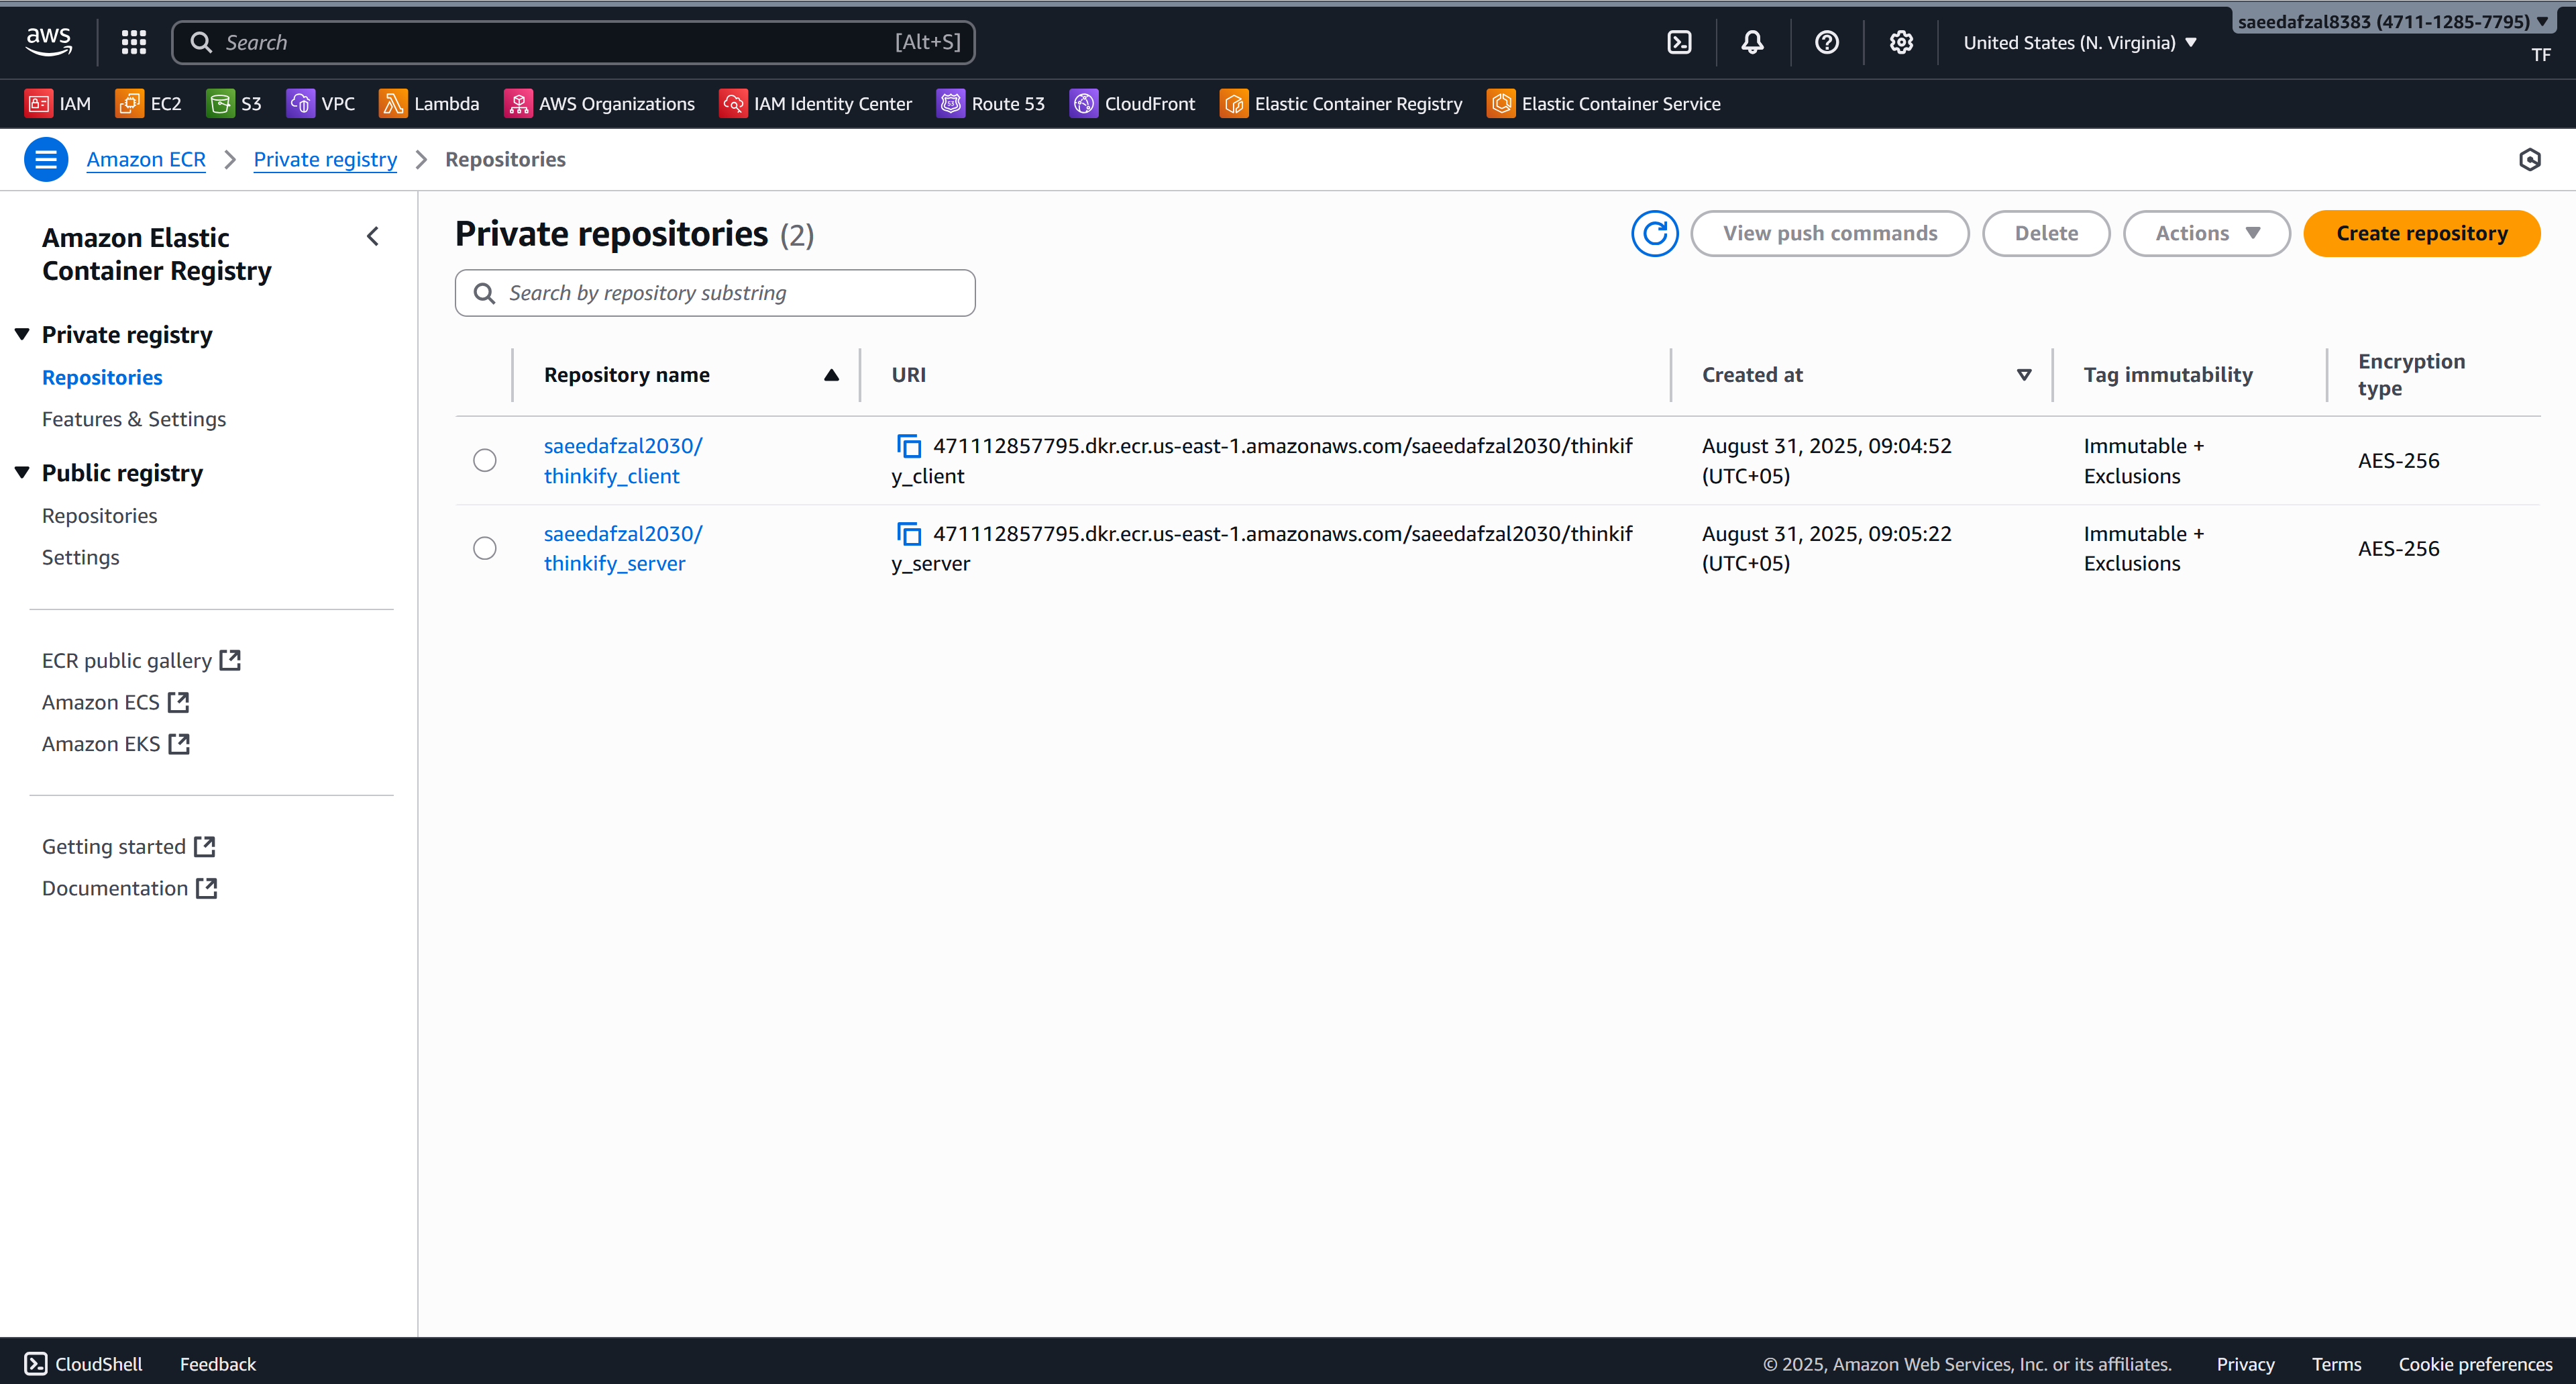Open the AWS services apps grid
Viewport: 2576px width, 1384px height.
[x=133, y=42]
